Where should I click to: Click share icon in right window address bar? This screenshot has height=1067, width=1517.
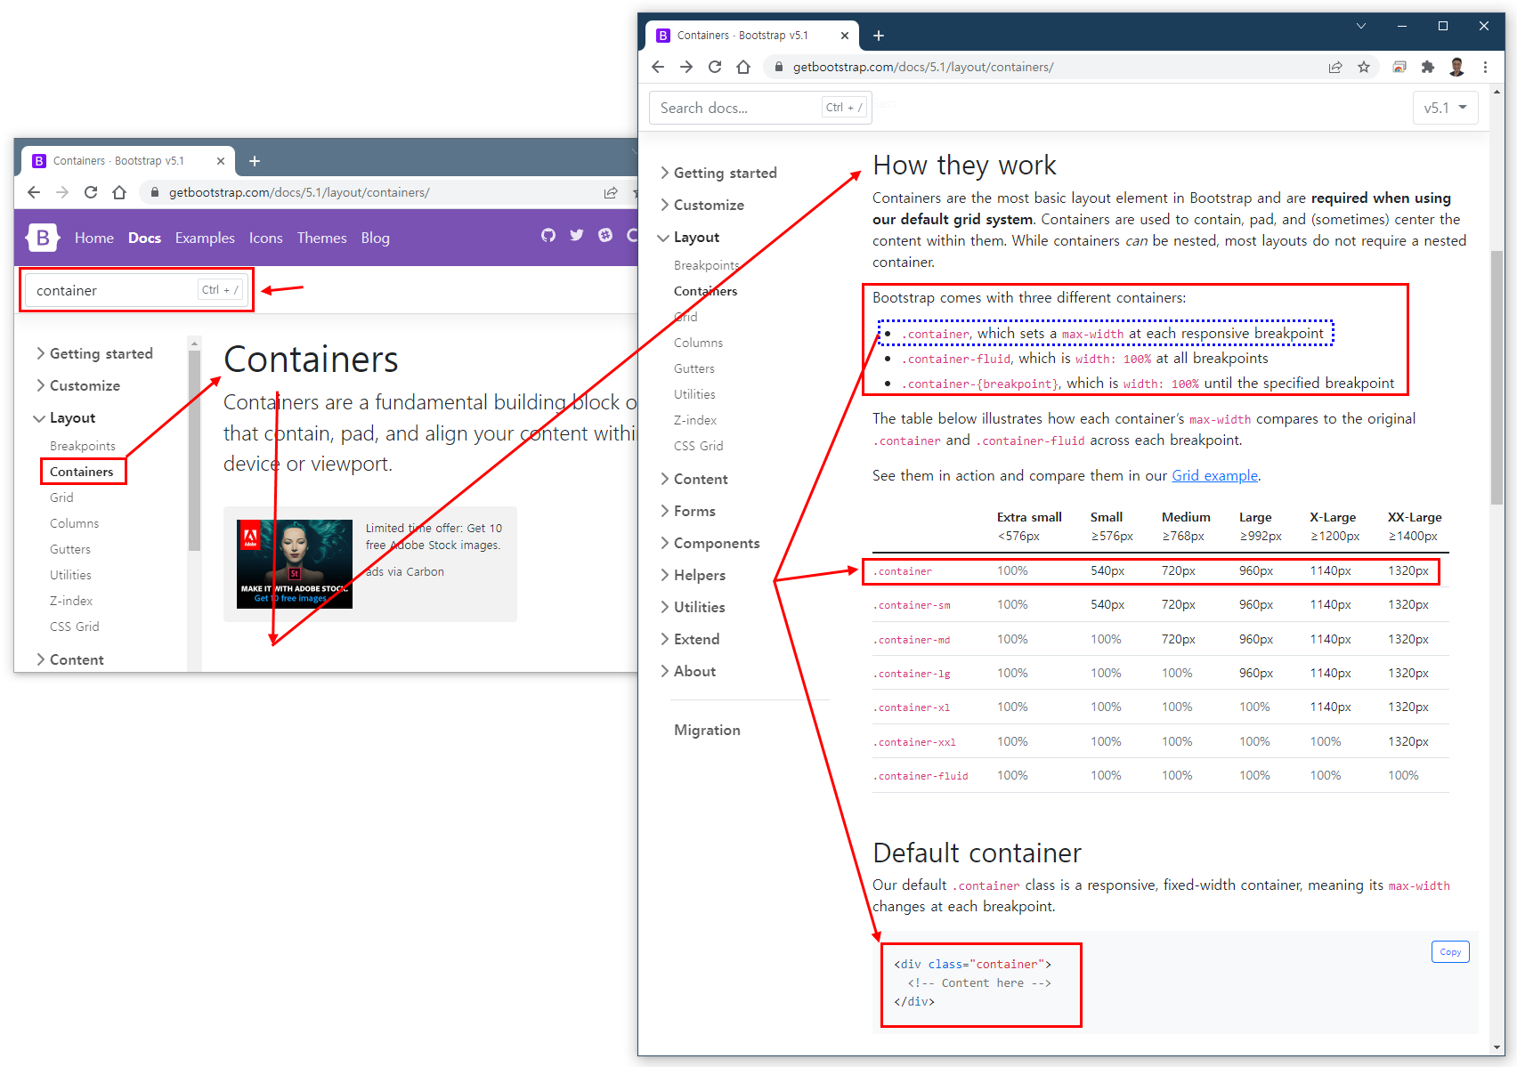[x=1335, y=67]
